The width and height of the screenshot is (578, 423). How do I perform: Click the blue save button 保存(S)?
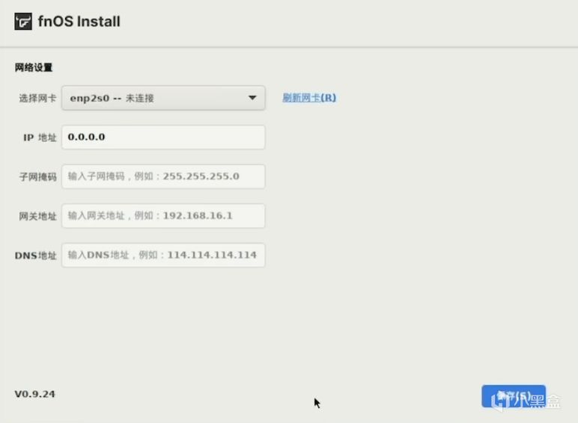coord(514,397)
